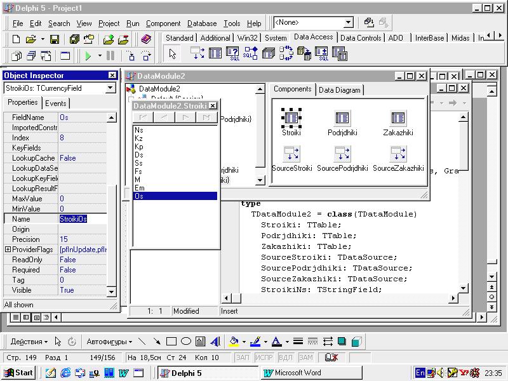Toggle the ЗАП indicator in status bar
Screen dimensions: 508x381
pyautogui.click(x=243, y=358)
